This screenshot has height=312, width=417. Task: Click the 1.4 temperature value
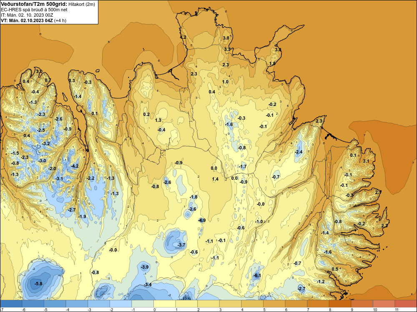tap(215, 179)
